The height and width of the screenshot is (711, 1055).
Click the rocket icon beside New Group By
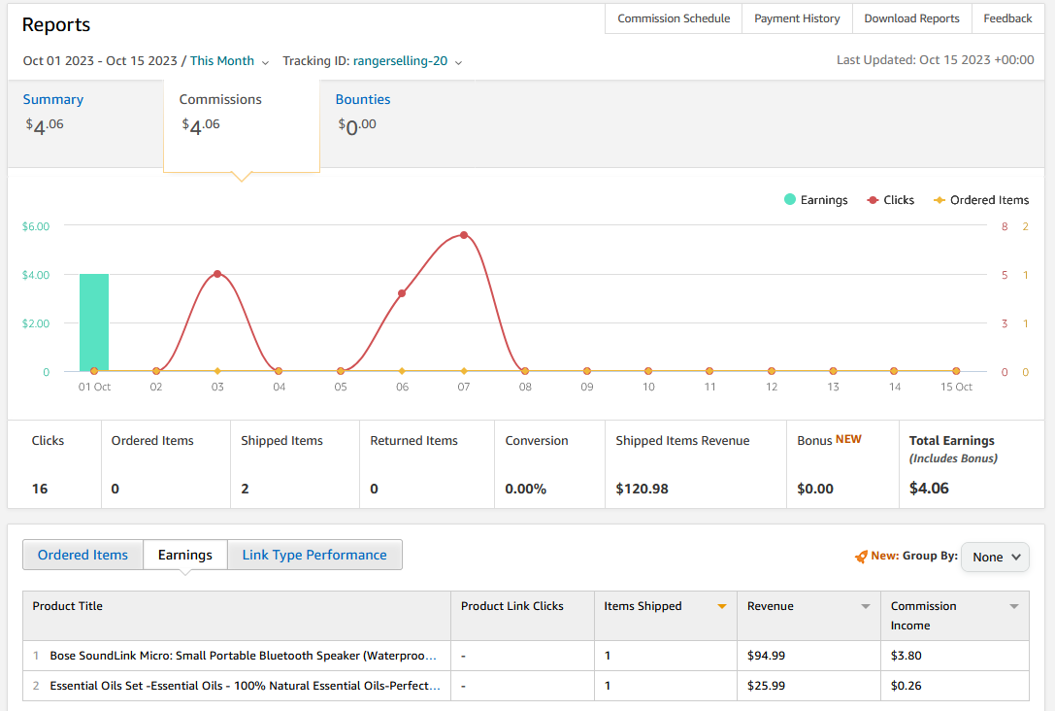[861, 557]
